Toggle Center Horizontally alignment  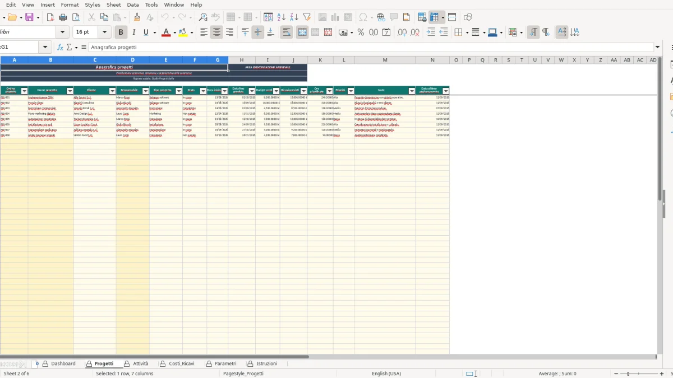216,32
